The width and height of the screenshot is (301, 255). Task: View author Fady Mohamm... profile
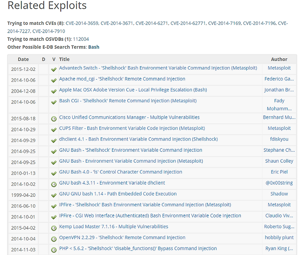point(279,105)
